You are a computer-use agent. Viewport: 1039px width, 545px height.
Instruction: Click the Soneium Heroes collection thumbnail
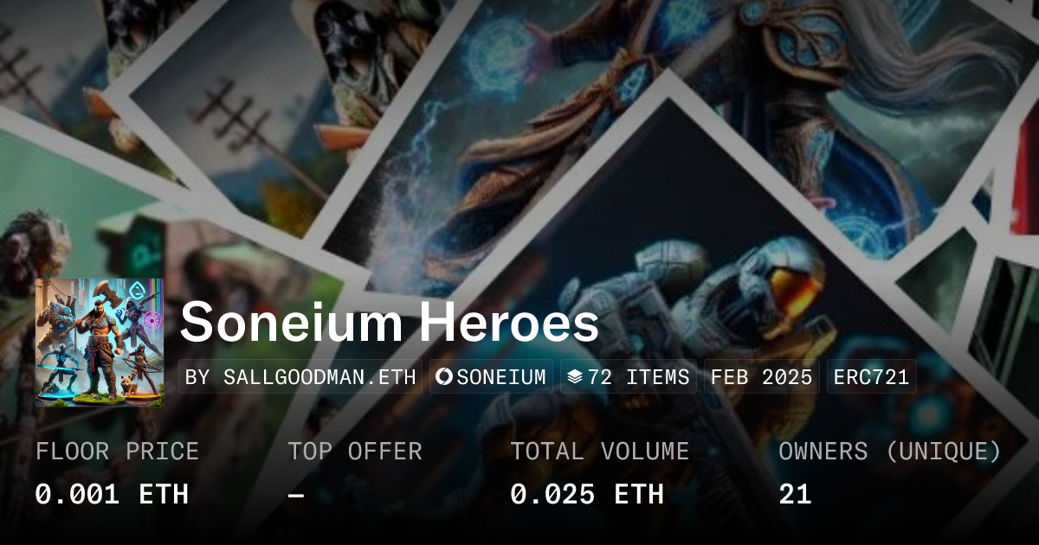pyautogui.click(x=99, y=342)
